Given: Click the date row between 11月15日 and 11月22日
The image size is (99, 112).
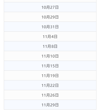Looking at the screenshot, I should click(x=50, y=76).
